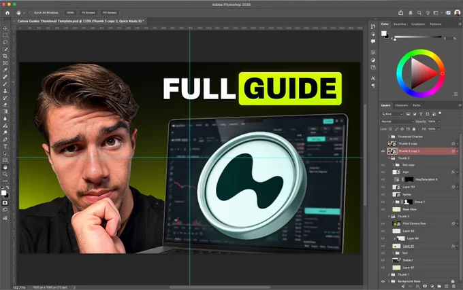The height and width of the screenshot is (290, 463).
Task: Click the Create new group folder icon
Action: click(x=439, y=286)
